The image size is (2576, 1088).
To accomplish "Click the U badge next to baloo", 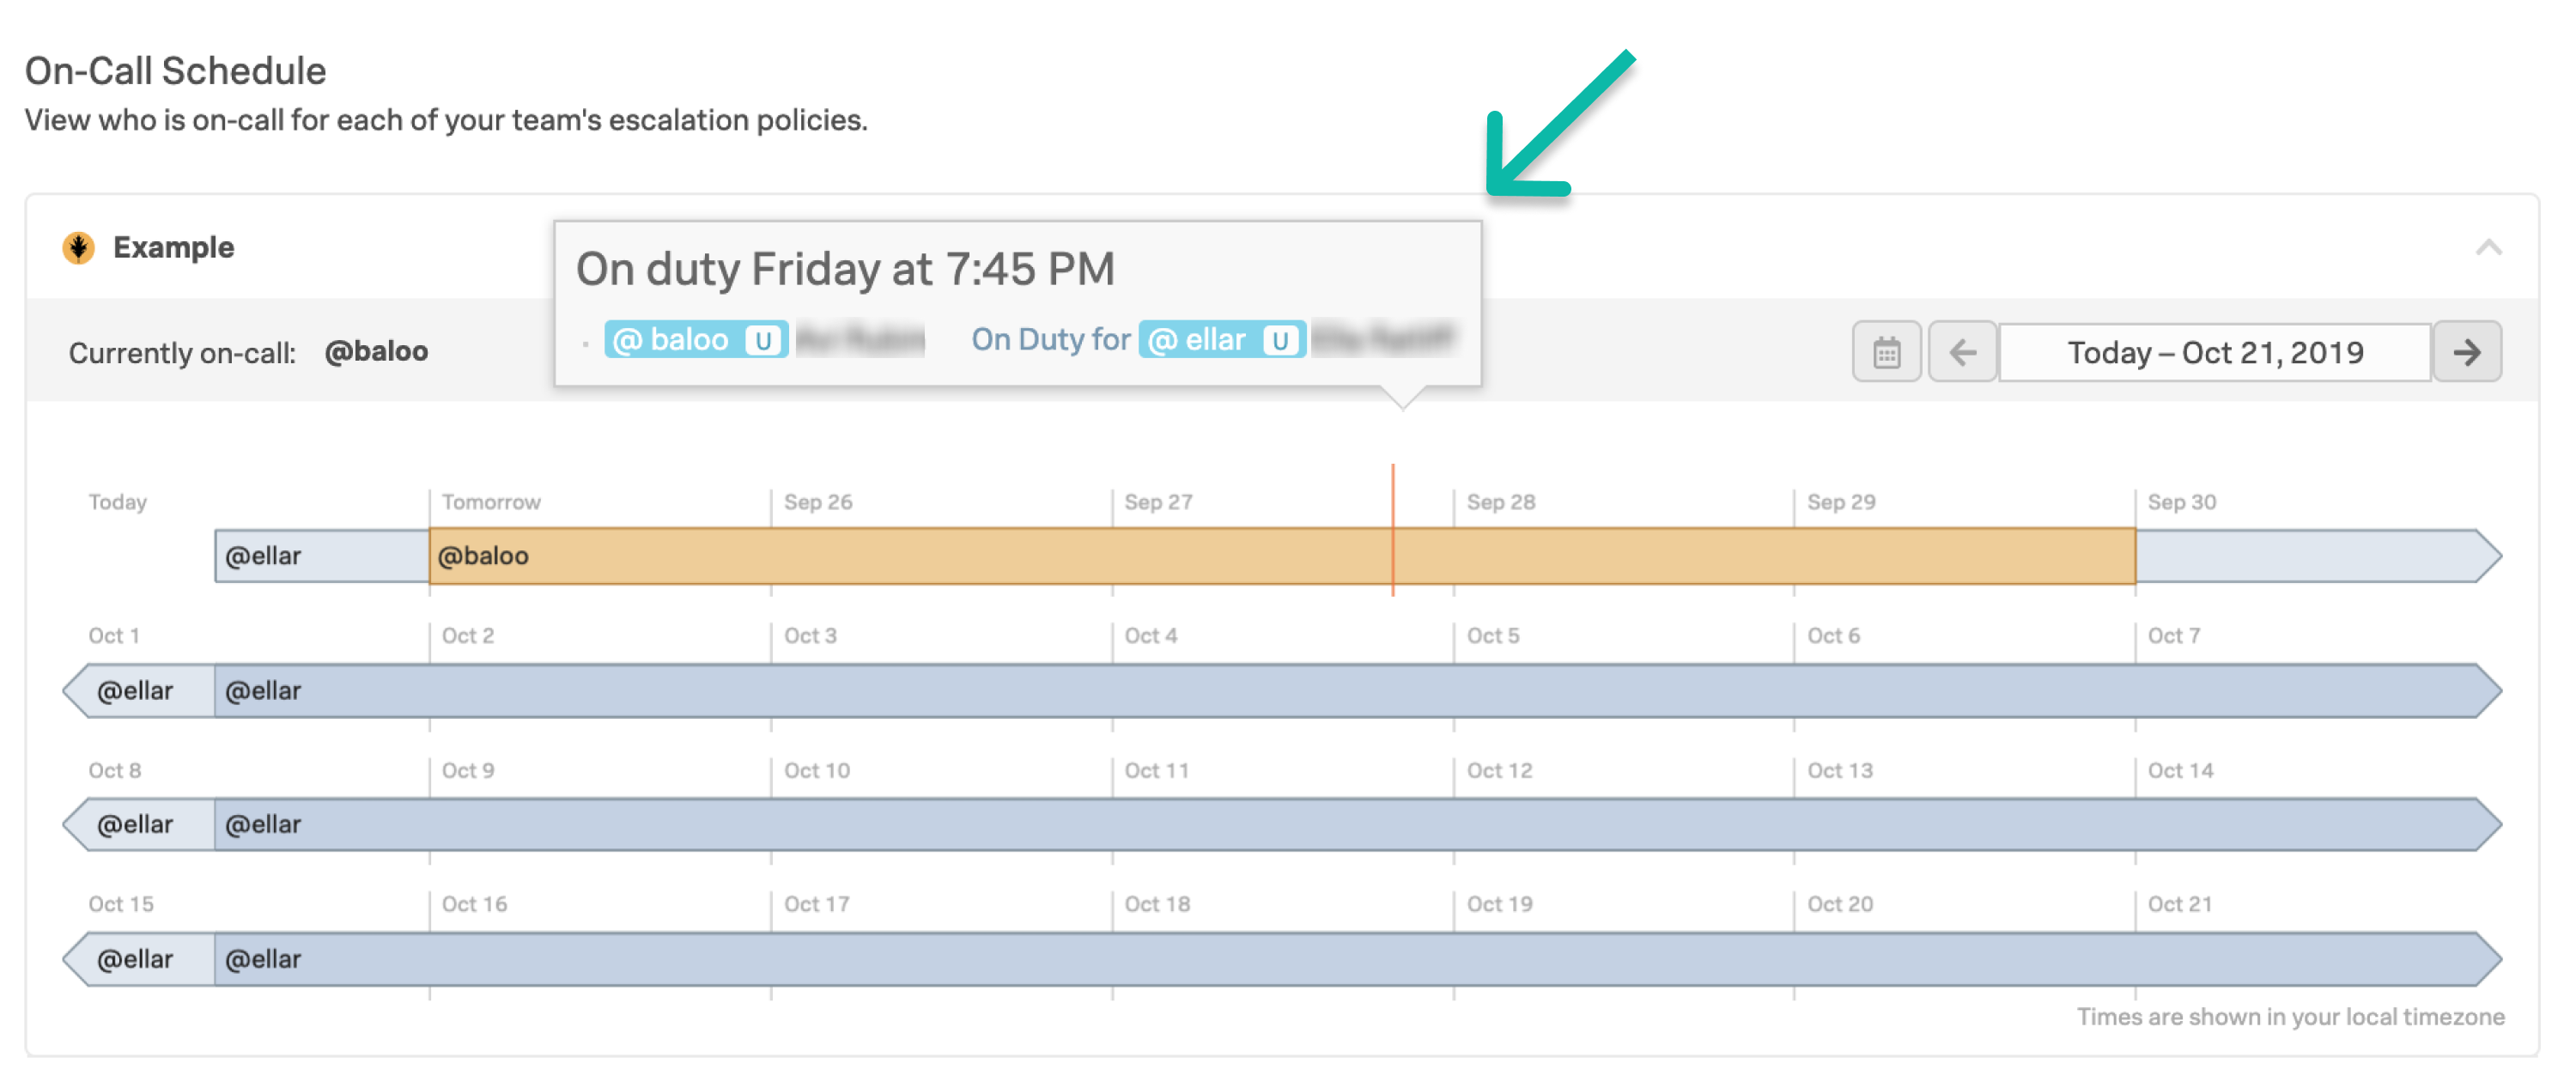I will (x=763, y=340).
